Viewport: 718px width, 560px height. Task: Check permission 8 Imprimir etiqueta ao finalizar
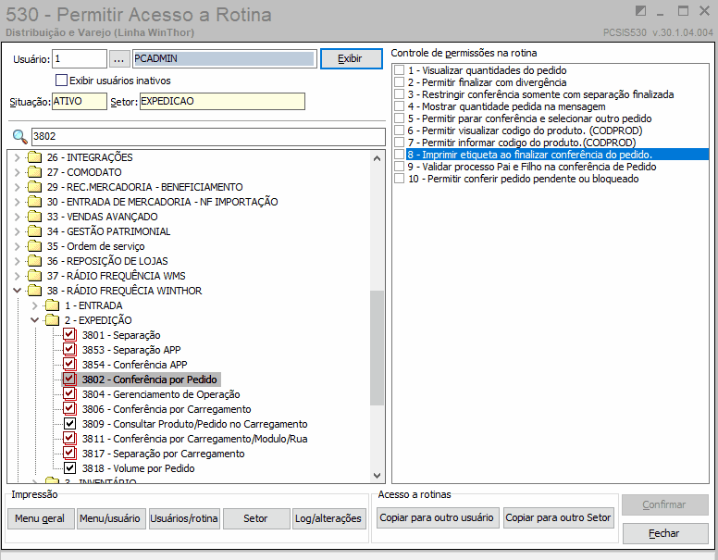pos(400,155)
